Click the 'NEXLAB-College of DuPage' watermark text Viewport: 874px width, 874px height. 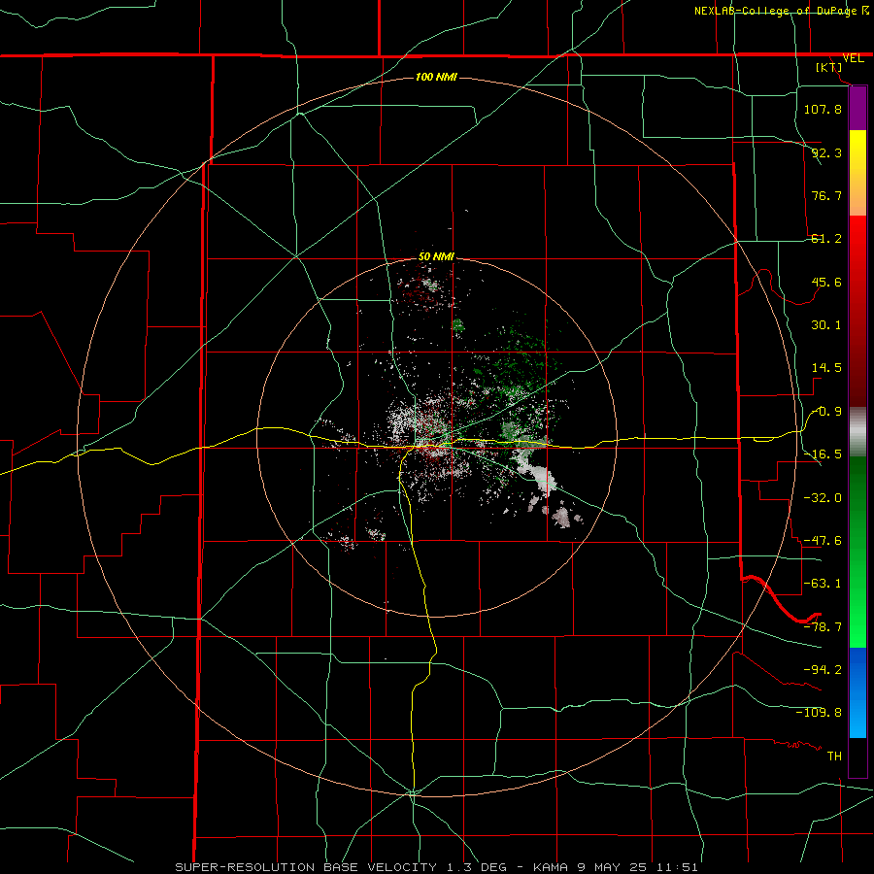pos(775,11)
